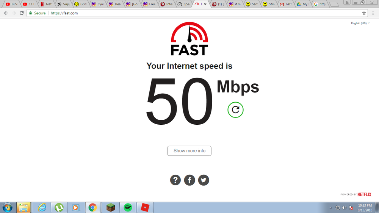Reload the page using the browser refresh icon
This screenshot has height=213, width=379.
22,13
